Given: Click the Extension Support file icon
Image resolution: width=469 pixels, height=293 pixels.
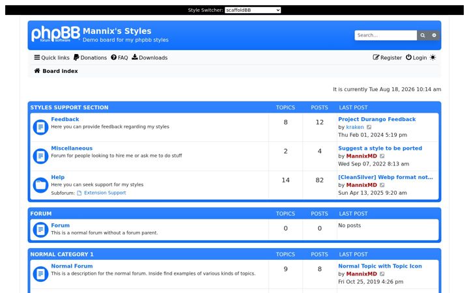Looking at the screenshot, I should [79, 193].
